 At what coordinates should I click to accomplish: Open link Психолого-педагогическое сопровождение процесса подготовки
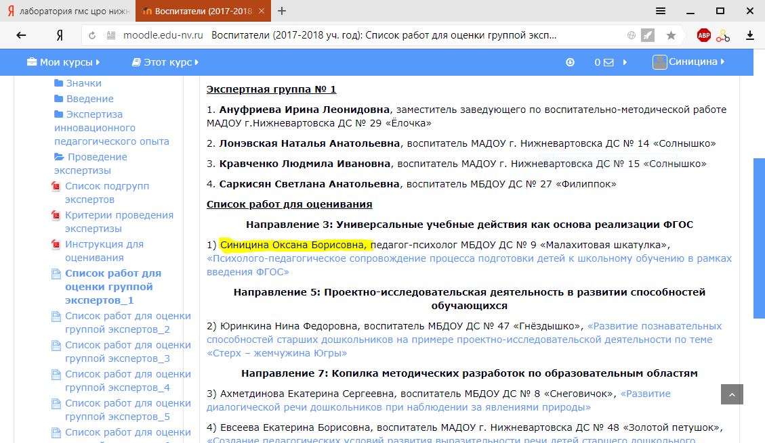pos(469,259)
